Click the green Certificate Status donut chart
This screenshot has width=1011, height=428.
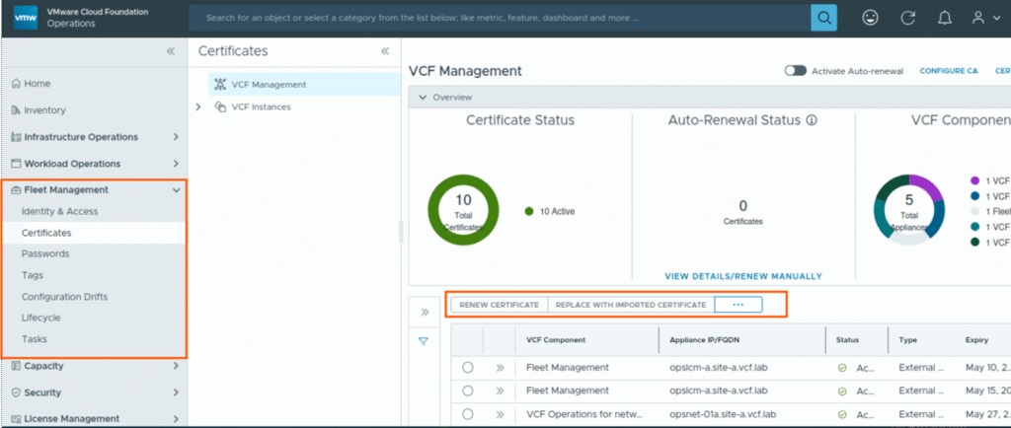[462, 212]
